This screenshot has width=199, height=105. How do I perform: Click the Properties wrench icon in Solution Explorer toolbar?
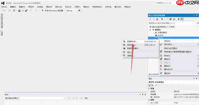pos(178,19)
